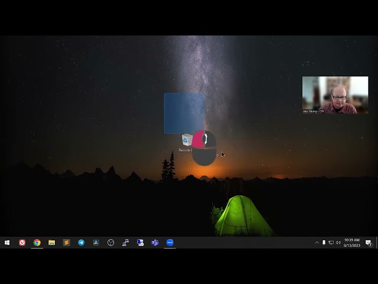Launch DaVinci Resolve from the taskbar
The height and width of the screenshot is (284, 378).
tap(96, 243)
